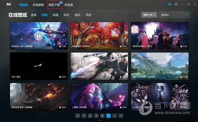This screenshot has width=198, height=122.
Task: Go to page 1
Action: pos(84,116)
